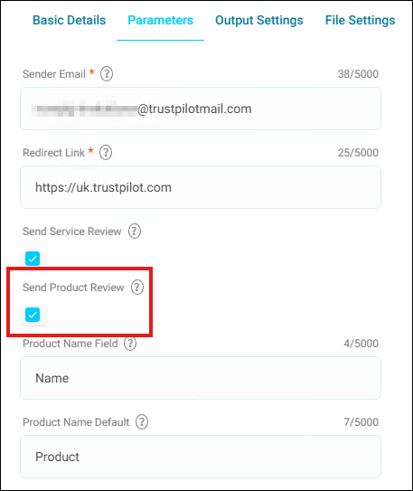Uncheck the Send Service Review checkbox
The image size is (413, 491).
pos(33,259)
